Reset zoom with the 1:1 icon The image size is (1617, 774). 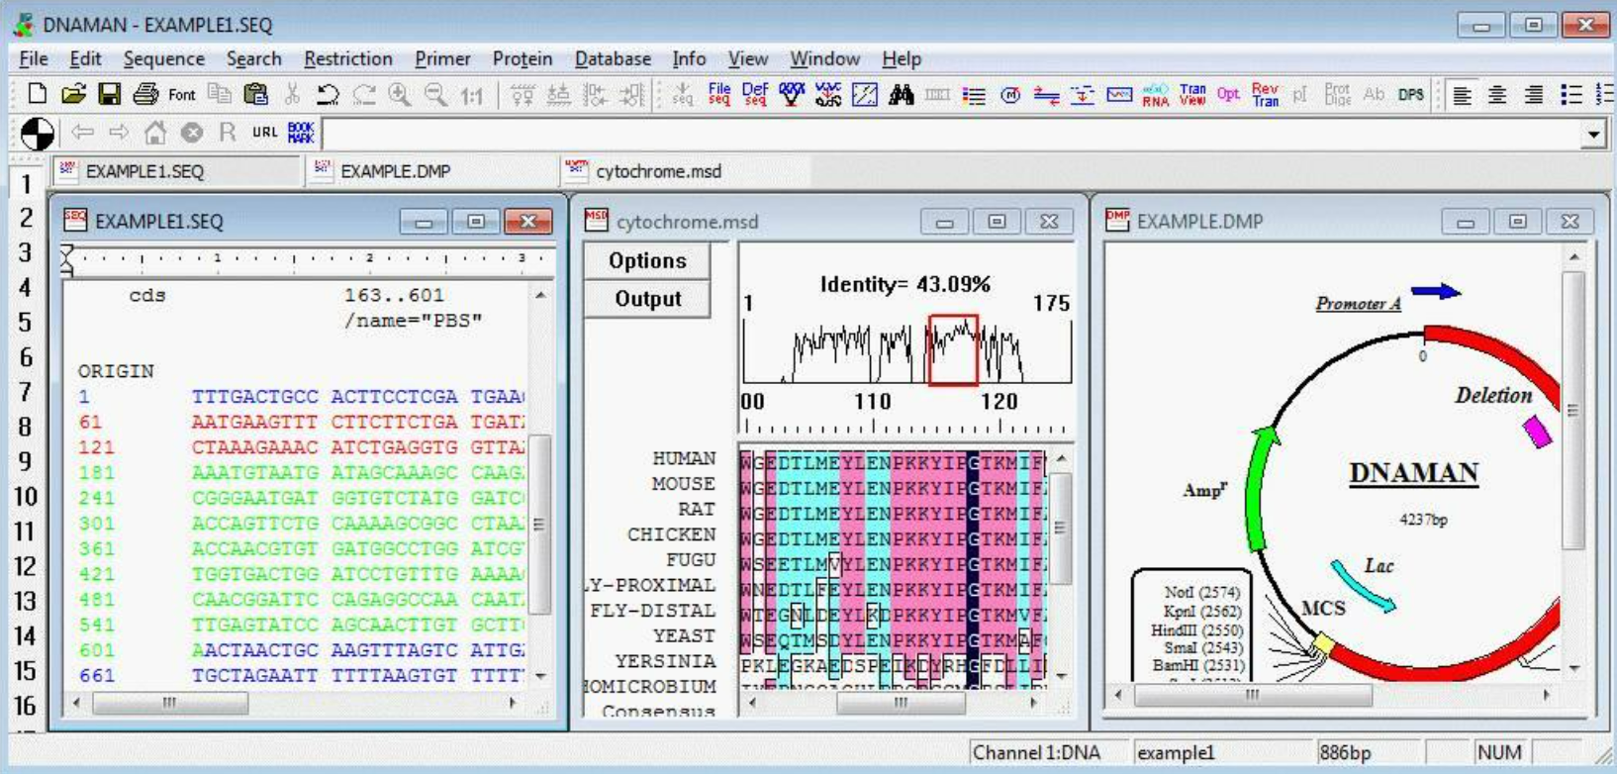coord(472,96)
